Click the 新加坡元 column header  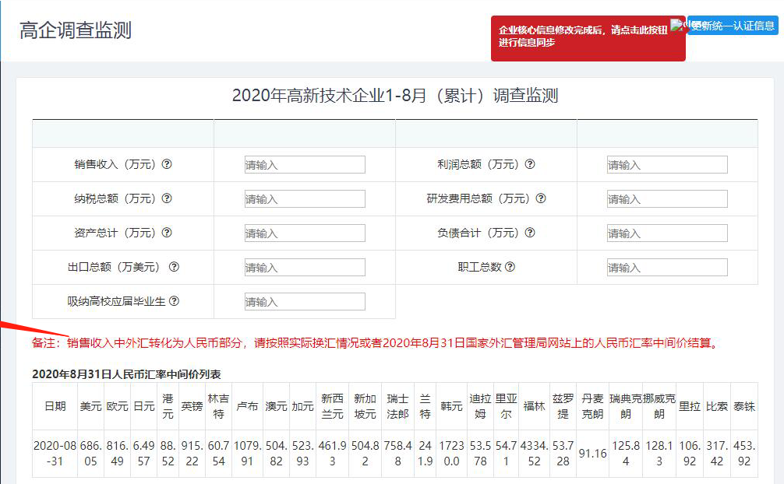point(365,406)
